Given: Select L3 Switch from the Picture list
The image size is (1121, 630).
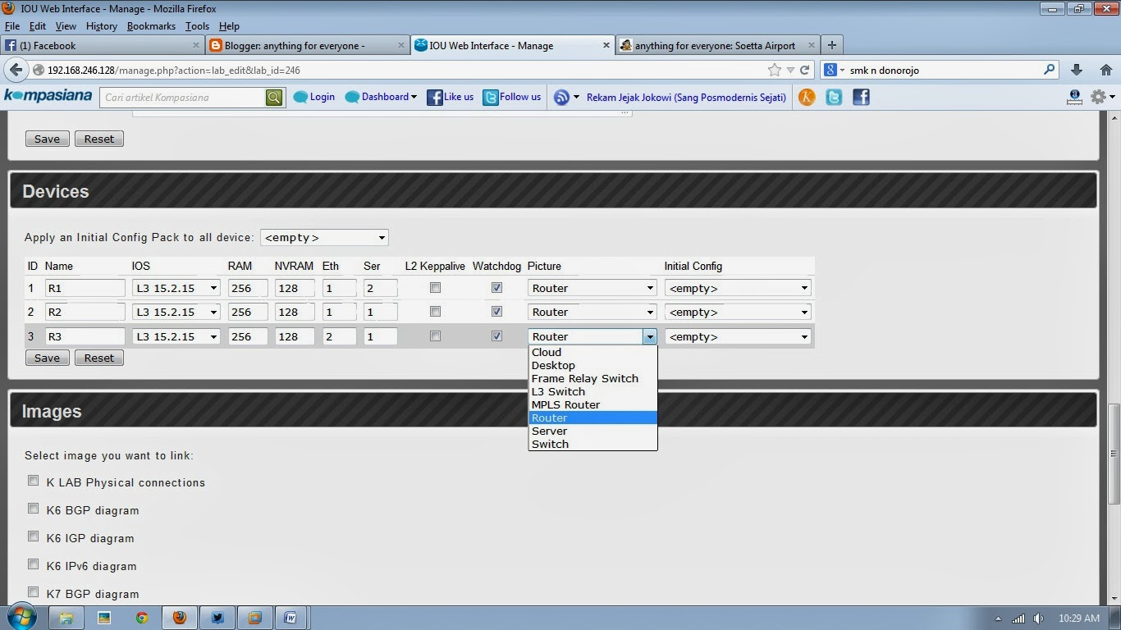Looking at the screenshot, I should coord(558,391).
